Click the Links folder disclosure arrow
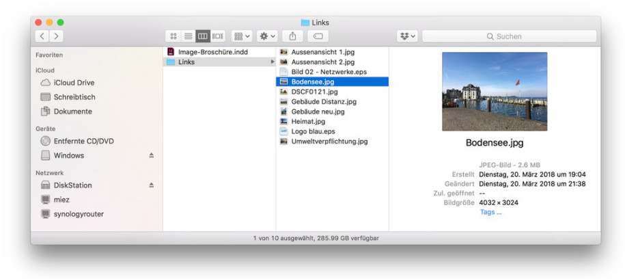Screen dimensions: 625x279 (x=273, y=62)
